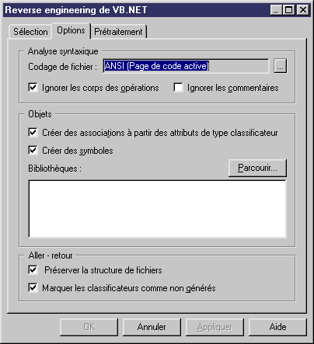Click the Annuler button

tap(152, 327)
